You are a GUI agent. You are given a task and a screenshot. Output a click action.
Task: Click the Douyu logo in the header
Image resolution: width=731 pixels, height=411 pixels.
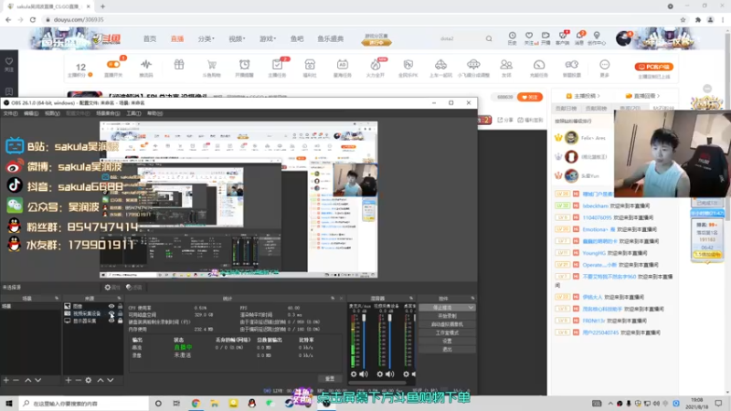(106, 39)
